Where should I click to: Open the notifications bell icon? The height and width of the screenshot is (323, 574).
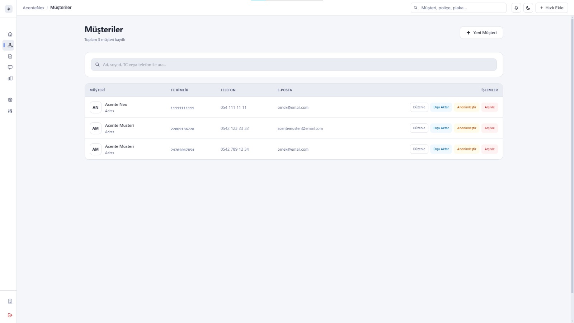click(x=516, y=8)
